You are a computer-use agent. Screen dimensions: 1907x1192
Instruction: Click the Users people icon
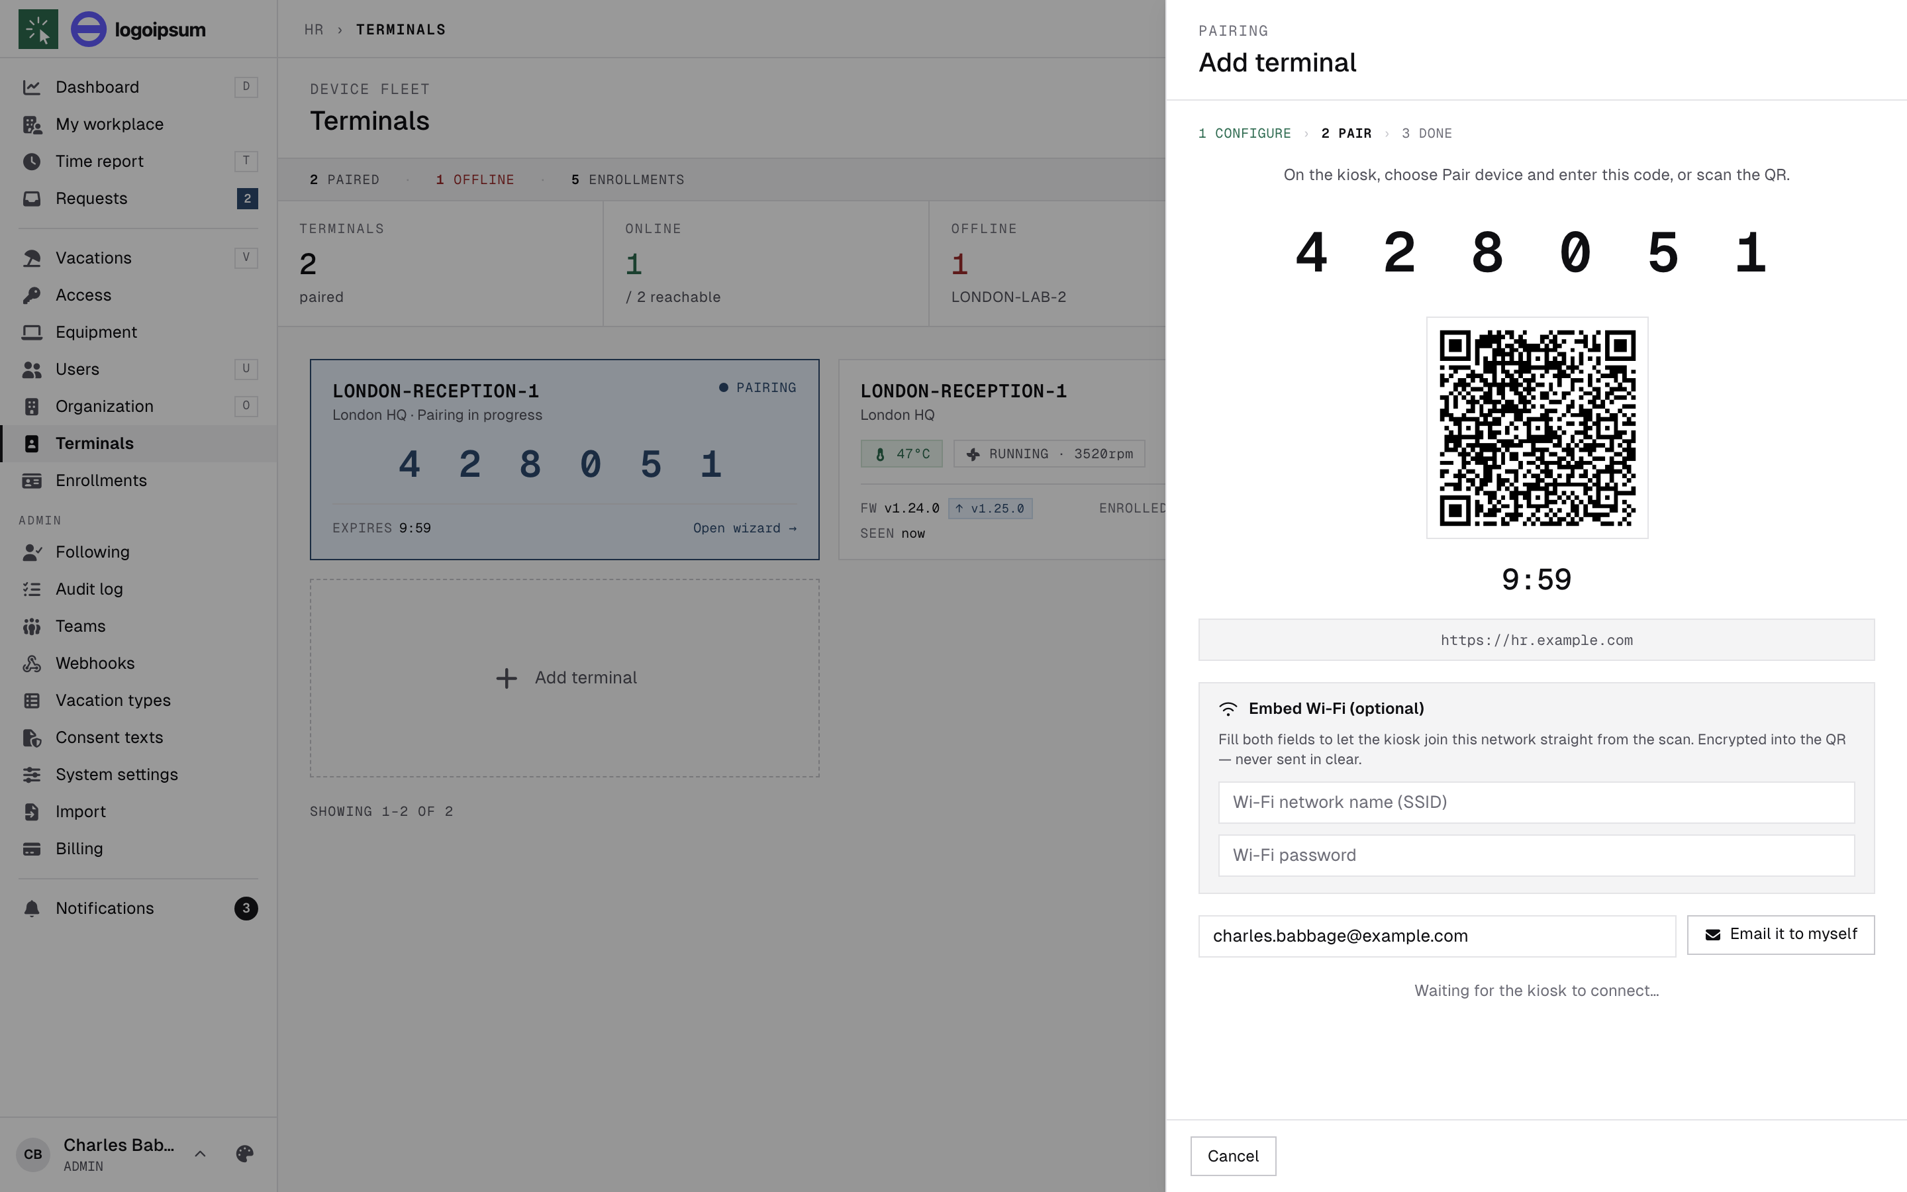(32, 369)
